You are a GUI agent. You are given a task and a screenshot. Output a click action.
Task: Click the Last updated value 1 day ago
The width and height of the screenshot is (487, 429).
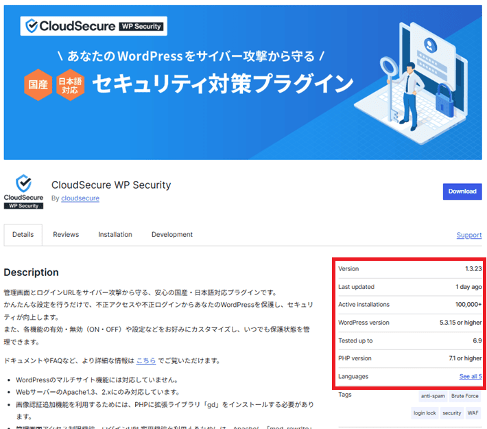(468, 287)
